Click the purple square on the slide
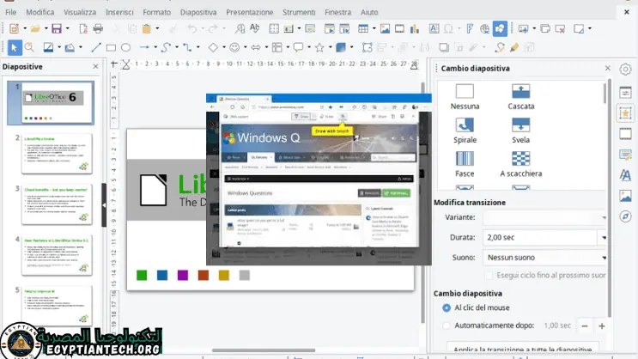 click(183, 276)
